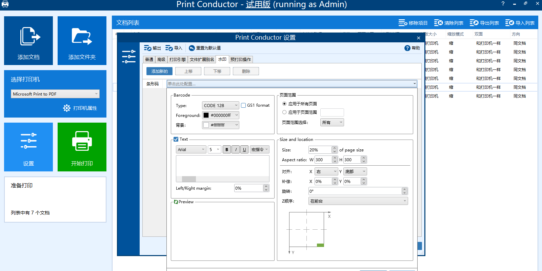Click the Left/Right margin input field

tap(249, 188)
